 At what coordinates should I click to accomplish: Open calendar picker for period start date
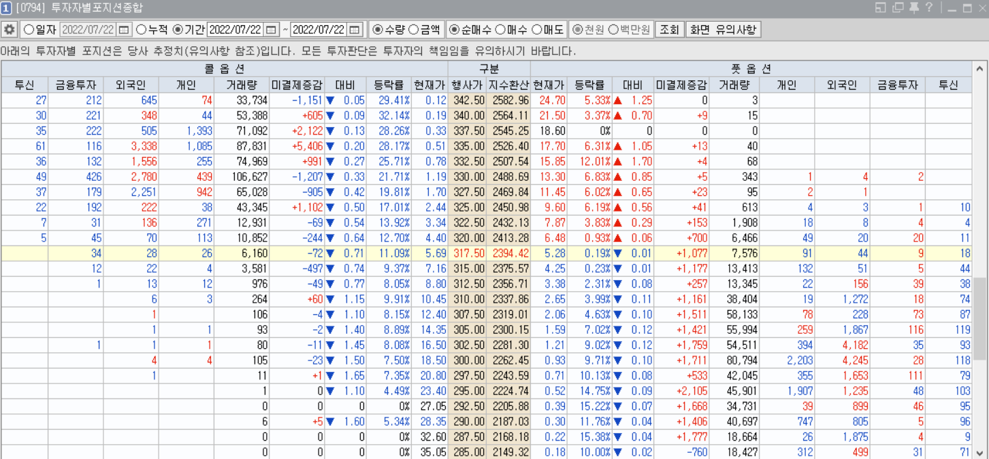271,30
